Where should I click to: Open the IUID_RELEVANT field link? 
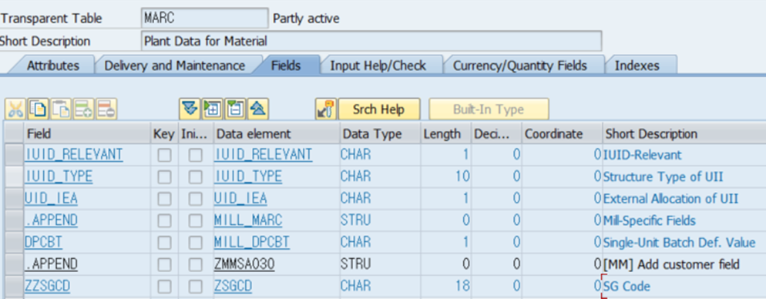[x=74, y=155]
